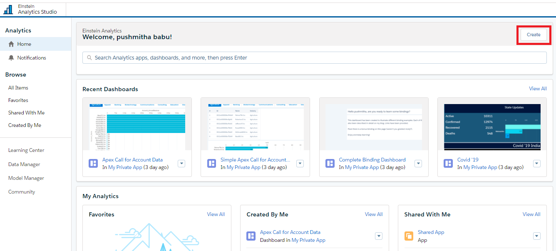The width and height of the screenshot is (556, 251).
Task: View All recent dashboards
Action: 538,89
